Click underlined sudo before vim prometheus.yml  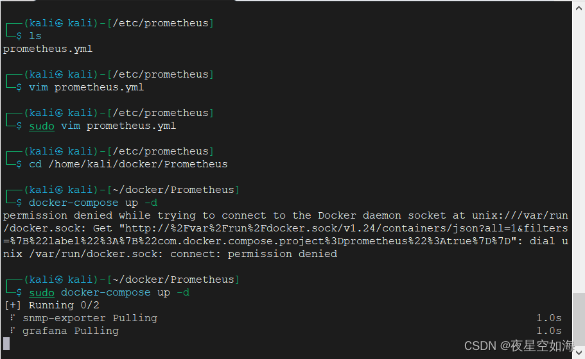(x=42, y=126)
